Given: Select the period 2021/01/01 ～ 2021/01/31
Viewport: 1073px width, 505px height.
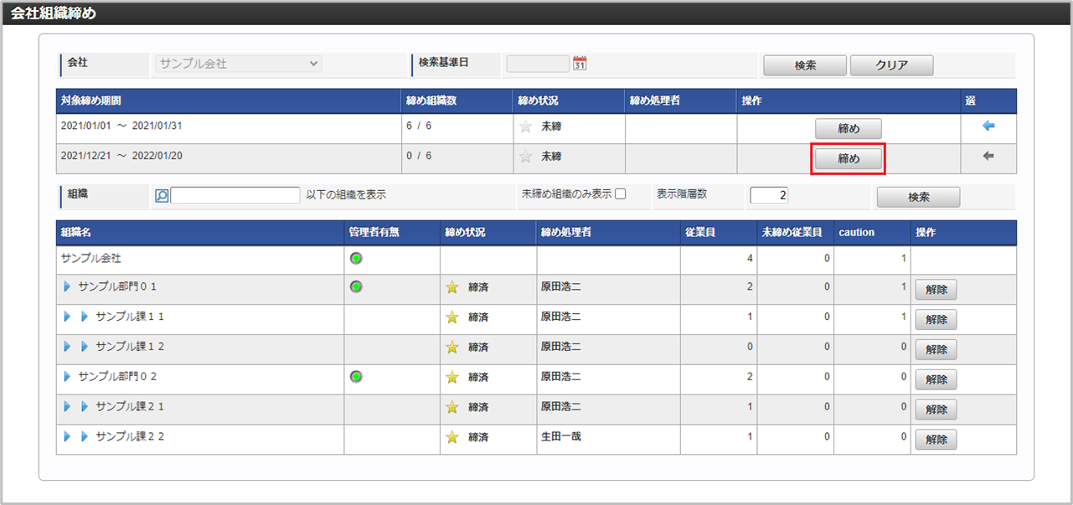Looking at the screenshot, I should [121, 126].
